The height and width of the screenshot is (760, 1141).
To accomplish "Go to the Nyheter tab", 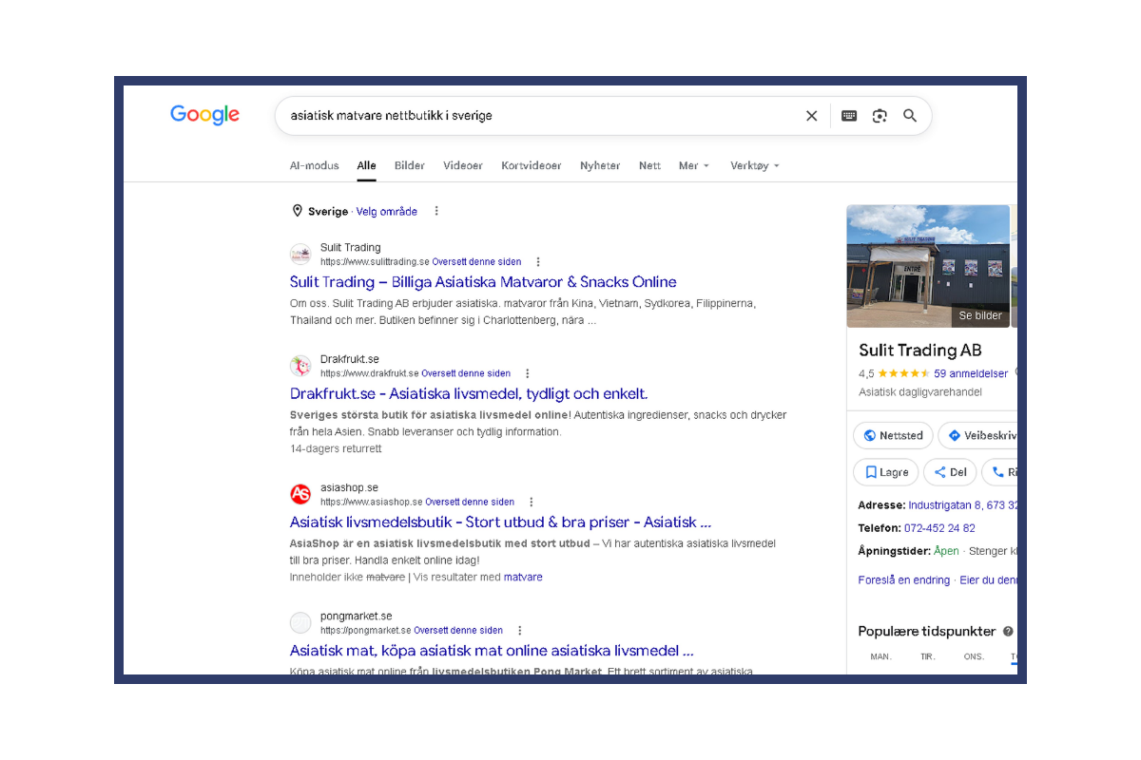I will pyautogui.click(x=600, y=165).
